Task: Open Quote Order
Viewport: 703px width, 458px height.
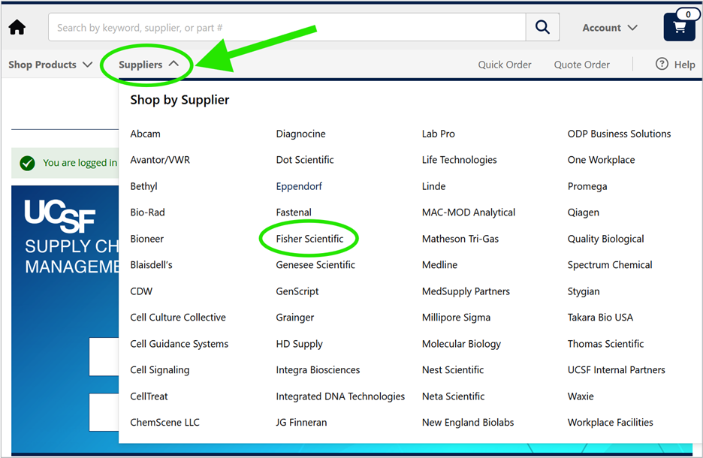Action: click(581, 65)
